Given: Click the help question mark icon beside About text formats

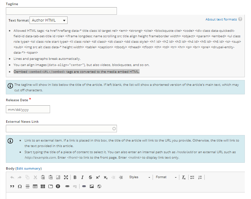Looking at the screenshot, I should [240, 19].
